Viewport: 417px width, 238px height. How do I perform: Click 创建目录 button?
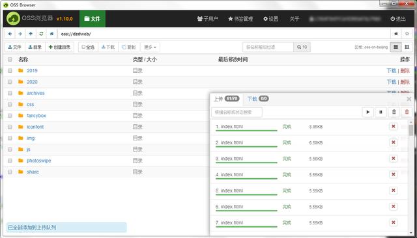[x=59, y=47]
